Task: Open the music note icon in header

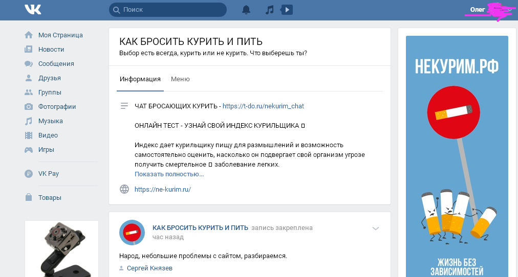Action: click(x=270, y=10)
